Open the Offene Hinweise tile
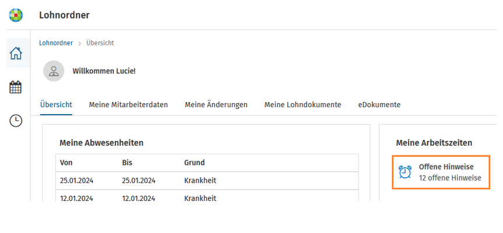The height and width of the screenshot is (233, 503). pyautogui.click(x=441, y=172)
